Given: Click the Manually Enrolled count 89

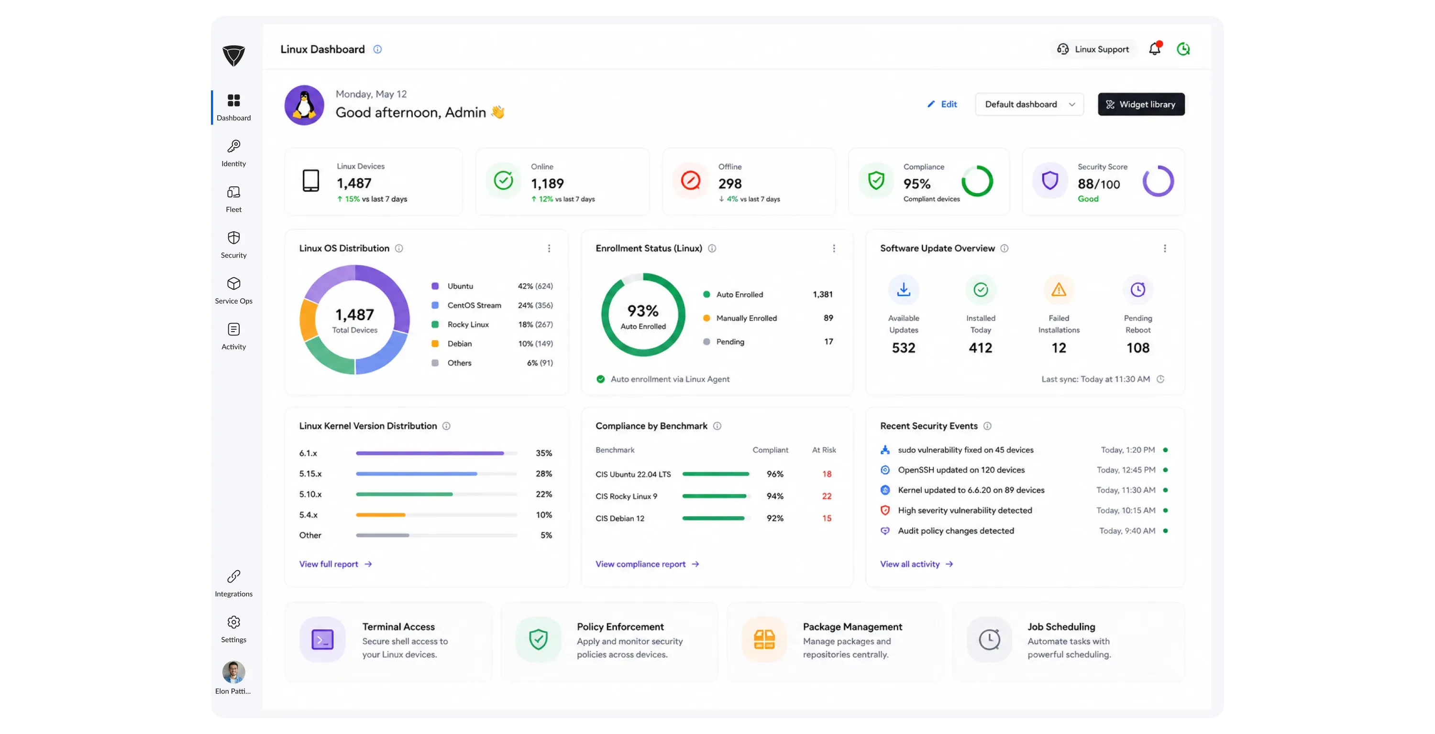Looking at the screenshot, I should [828, 318].
